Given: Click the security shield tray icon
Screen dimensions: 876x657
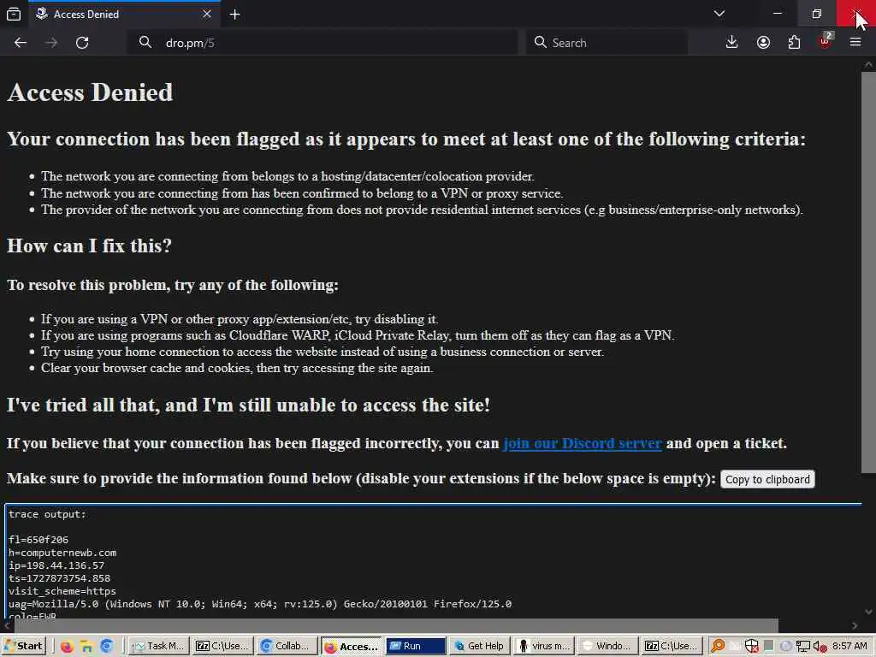Looking at the screenshot, I should point(751,646).
